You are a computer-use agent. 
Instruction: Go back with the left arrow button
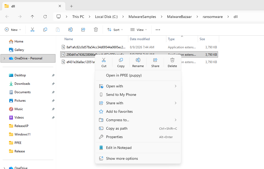[7, 16]
